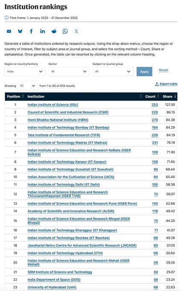180x291 pixels.
Task: Click count 220 for CSIR
Action: point(155,112)
